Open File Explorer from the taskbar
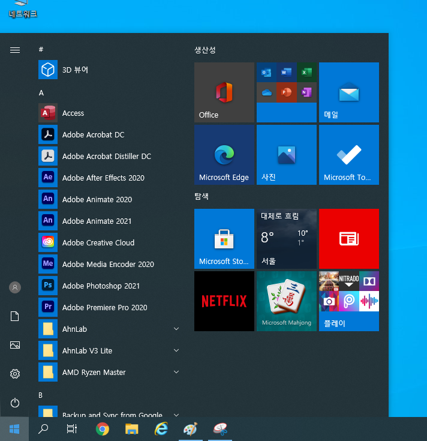The image size is (427, 441). [131, 429]
